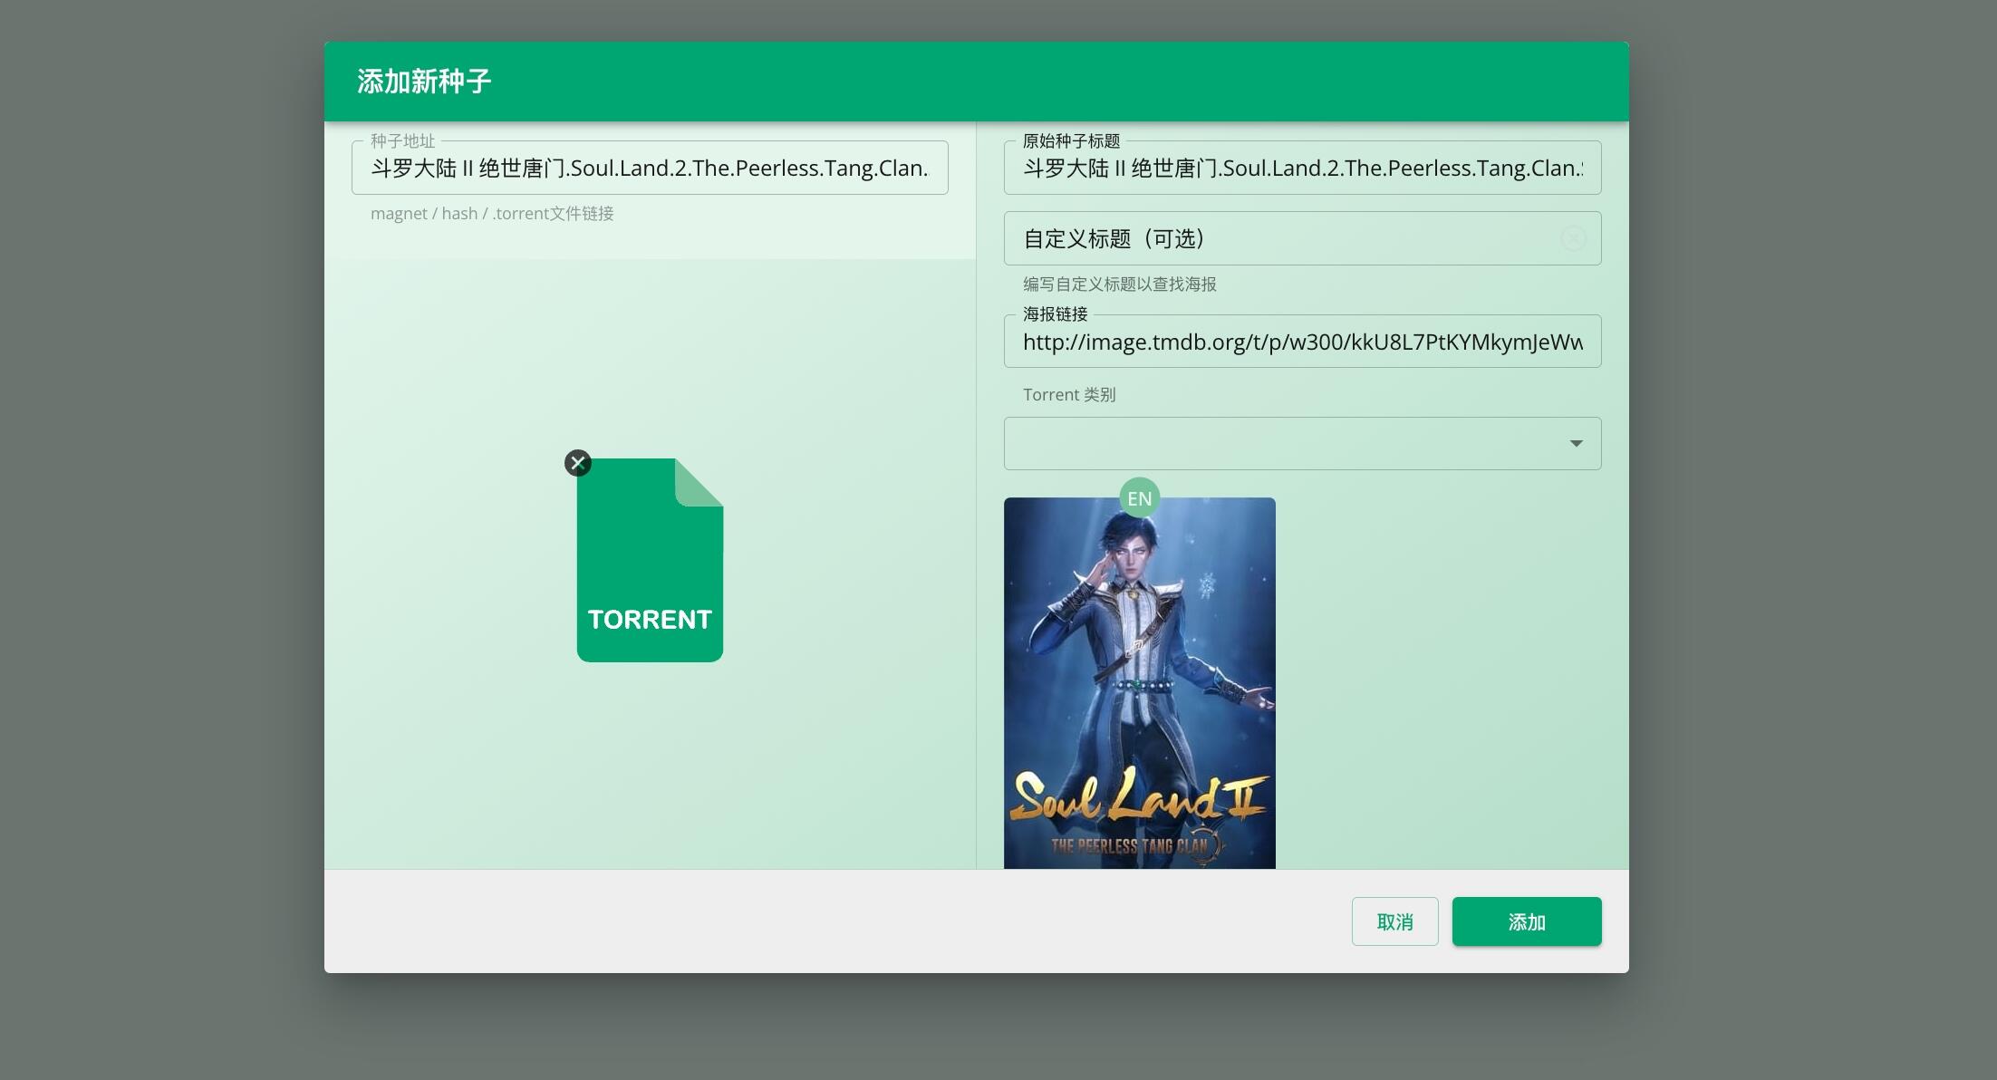The image size is (1997, 1080).
Task: Click the EN language badge on the poster
Action: tap(1139, 497)
